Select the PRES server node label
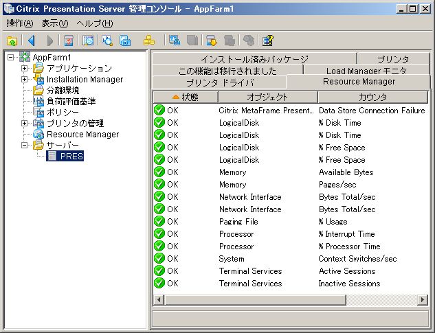 pyautogui.click(x=71, y=156)
